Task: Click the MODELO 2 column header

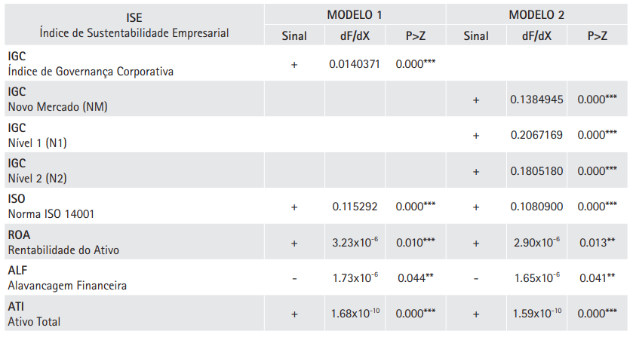Action: point(536,15)
